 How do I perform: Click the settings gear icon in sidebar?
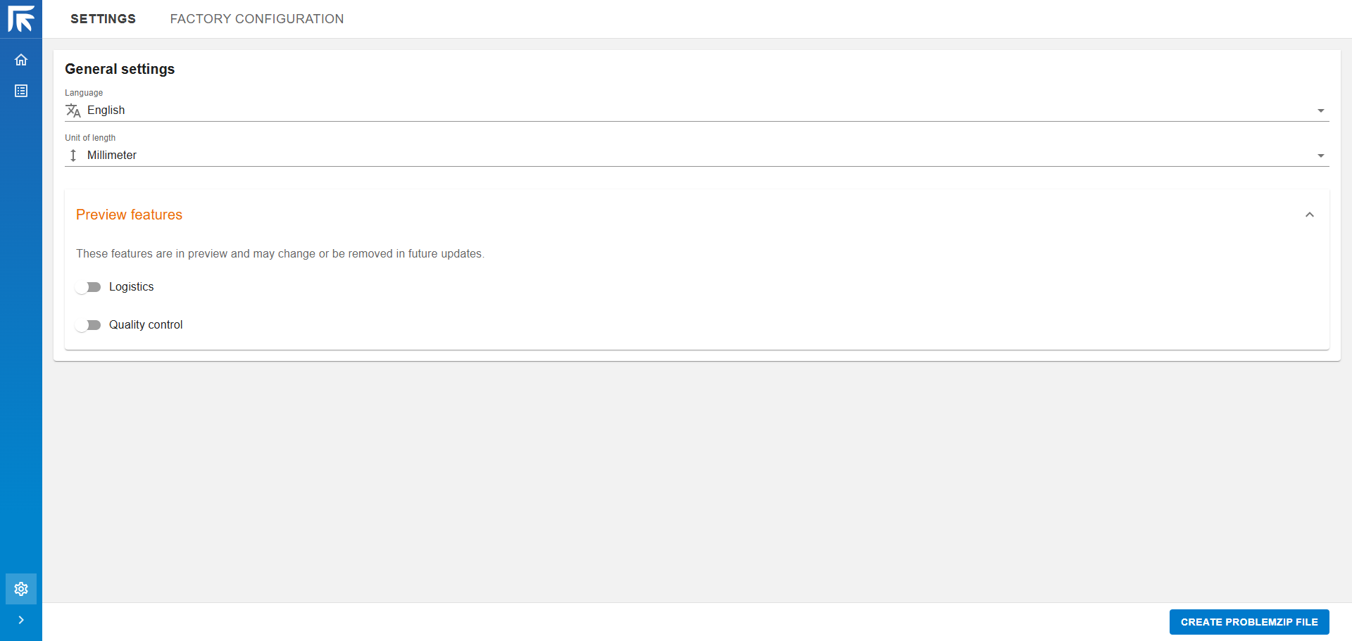click(21, 589)
